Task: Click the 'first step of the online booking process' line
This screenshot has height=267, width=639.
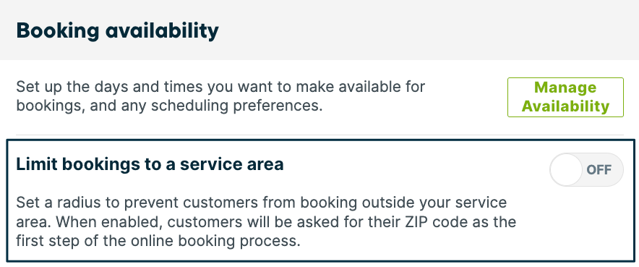Action: pyautogui.click(x=158, y=242)
